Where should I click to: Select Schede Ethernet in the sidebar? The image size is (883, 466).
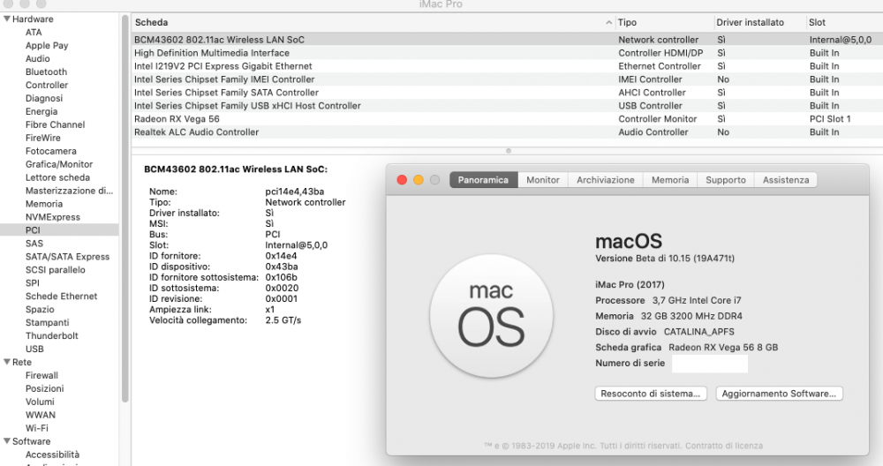point(62,296)
